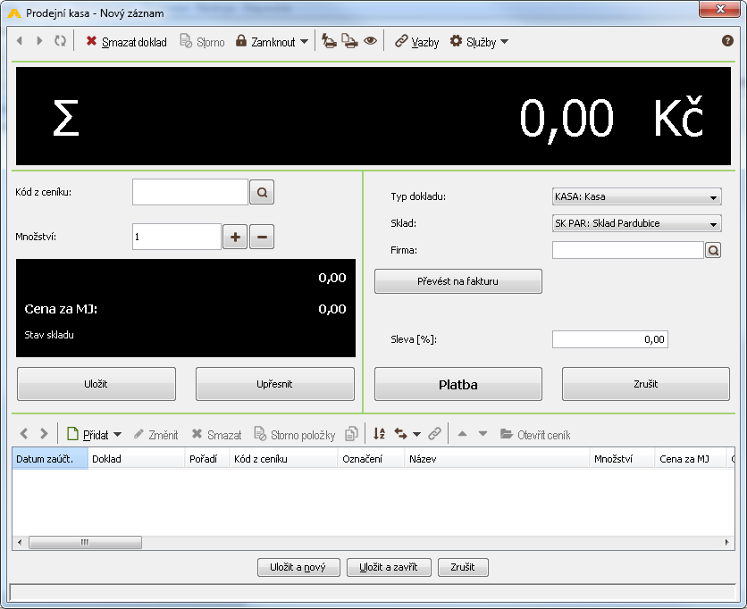Click Smazat doklad to delete the document
This screenshot has width=747, height=609.
pyautogui.click(x=126, y=42)
